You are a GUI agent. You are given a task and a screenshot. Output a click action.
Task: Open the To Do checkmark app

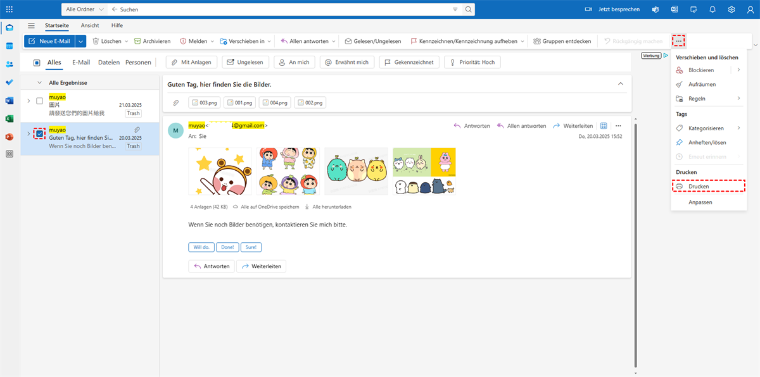point(9,82)
